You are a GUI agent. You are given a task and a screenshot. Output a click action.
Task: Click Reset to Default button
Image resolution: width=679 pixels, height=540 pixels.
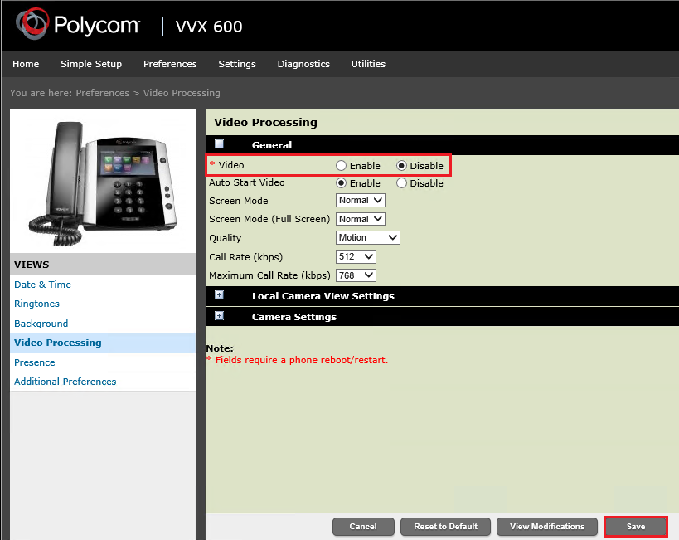[x=445, y=527]
